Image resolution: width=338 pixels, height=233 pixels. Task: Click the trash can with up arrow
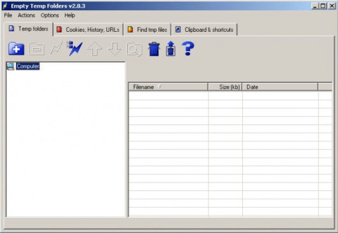(171, 48)
